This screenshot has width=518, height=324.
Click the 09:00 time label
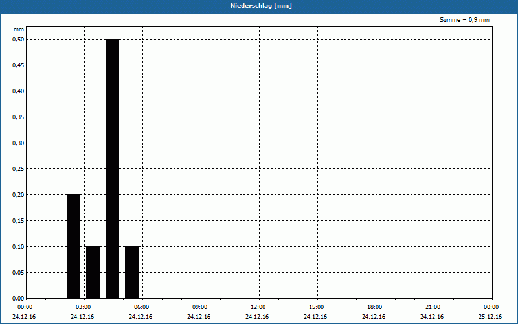point(200,307)
